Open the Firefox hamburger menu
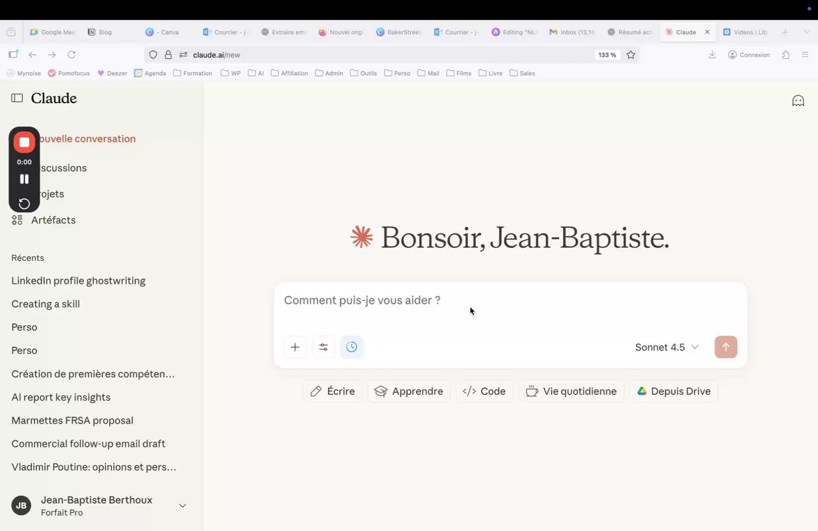The height and width of the screenshot is (531, 818). (x=805, y=55)
